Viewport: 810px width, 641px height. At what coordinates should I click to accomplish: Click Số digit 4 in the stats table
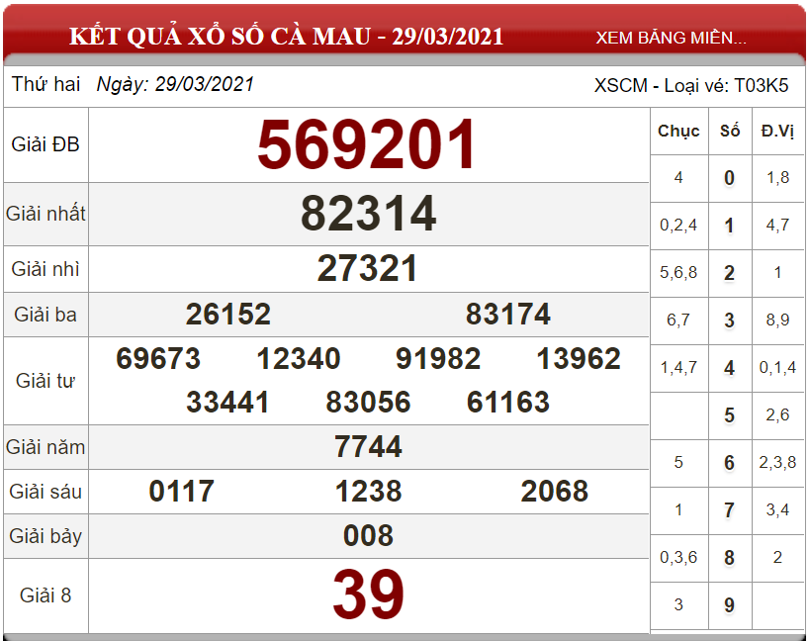pyautogui.click(x=730, y=368)
